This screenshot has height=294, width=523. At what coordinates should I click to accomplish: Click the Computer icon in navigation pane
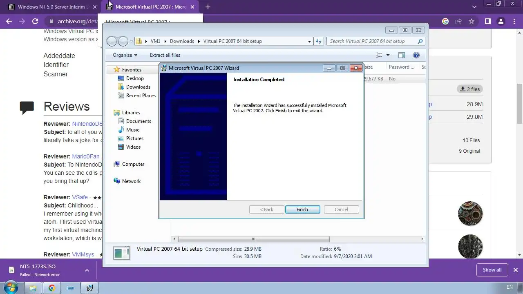(117, 164)
